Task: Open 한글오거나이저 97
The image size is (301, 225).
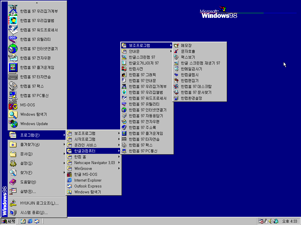Action: point(147,63)
